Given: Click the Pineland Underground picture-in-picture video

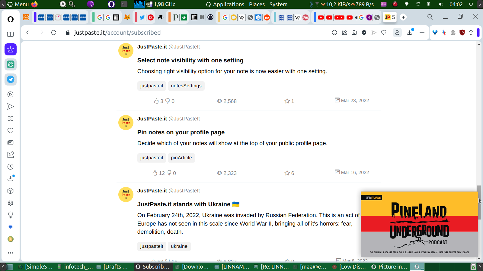Looking at the screenshot, I should [419, 224].
